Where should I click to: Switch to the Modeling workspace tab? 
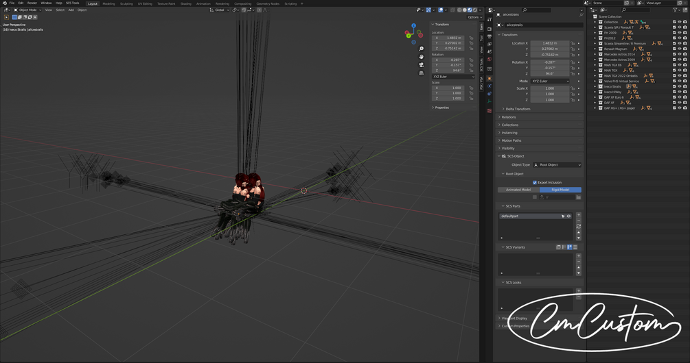point(108,3)
